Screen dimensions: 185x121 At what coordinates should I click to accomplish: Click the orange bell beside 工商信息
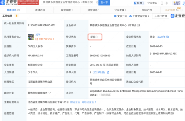click(17, 16)
